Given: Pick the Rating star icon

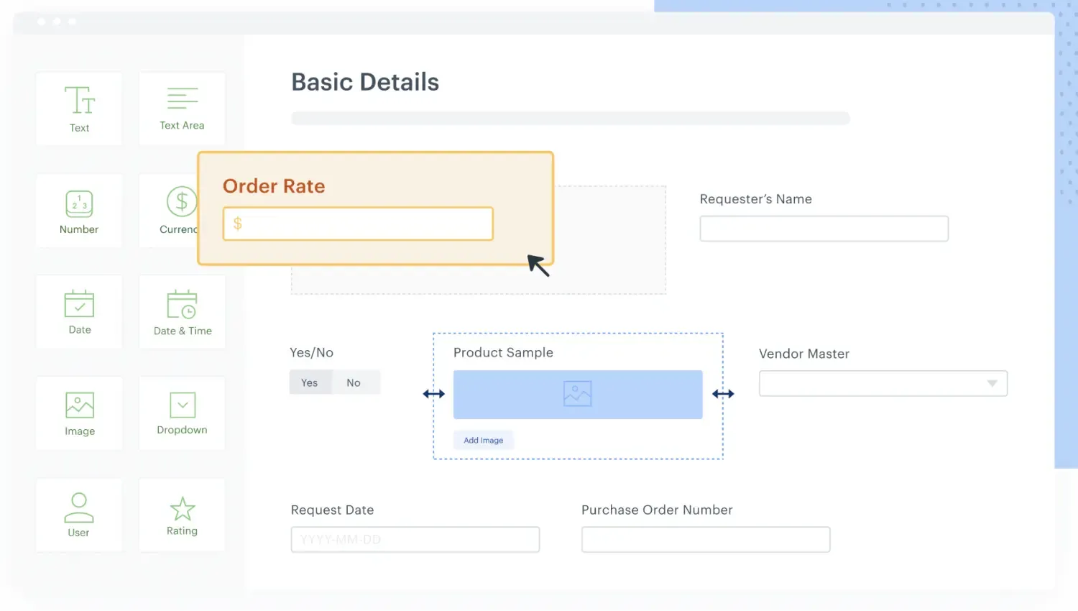Looking at the screenshot, I should tap(182, 509).
